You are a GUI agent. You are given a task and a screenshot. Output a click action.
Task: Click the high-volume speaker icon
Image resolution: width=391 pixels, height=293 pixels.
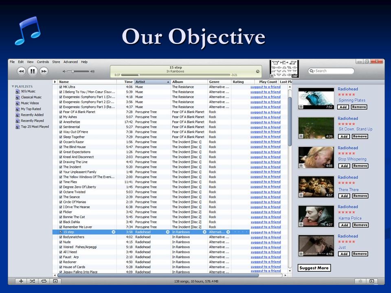92,72
